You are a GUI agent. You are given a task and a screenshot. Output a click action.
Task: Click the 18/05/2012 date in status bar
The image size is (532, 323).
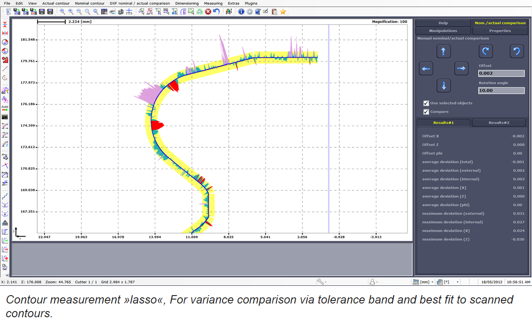(492, 281)
